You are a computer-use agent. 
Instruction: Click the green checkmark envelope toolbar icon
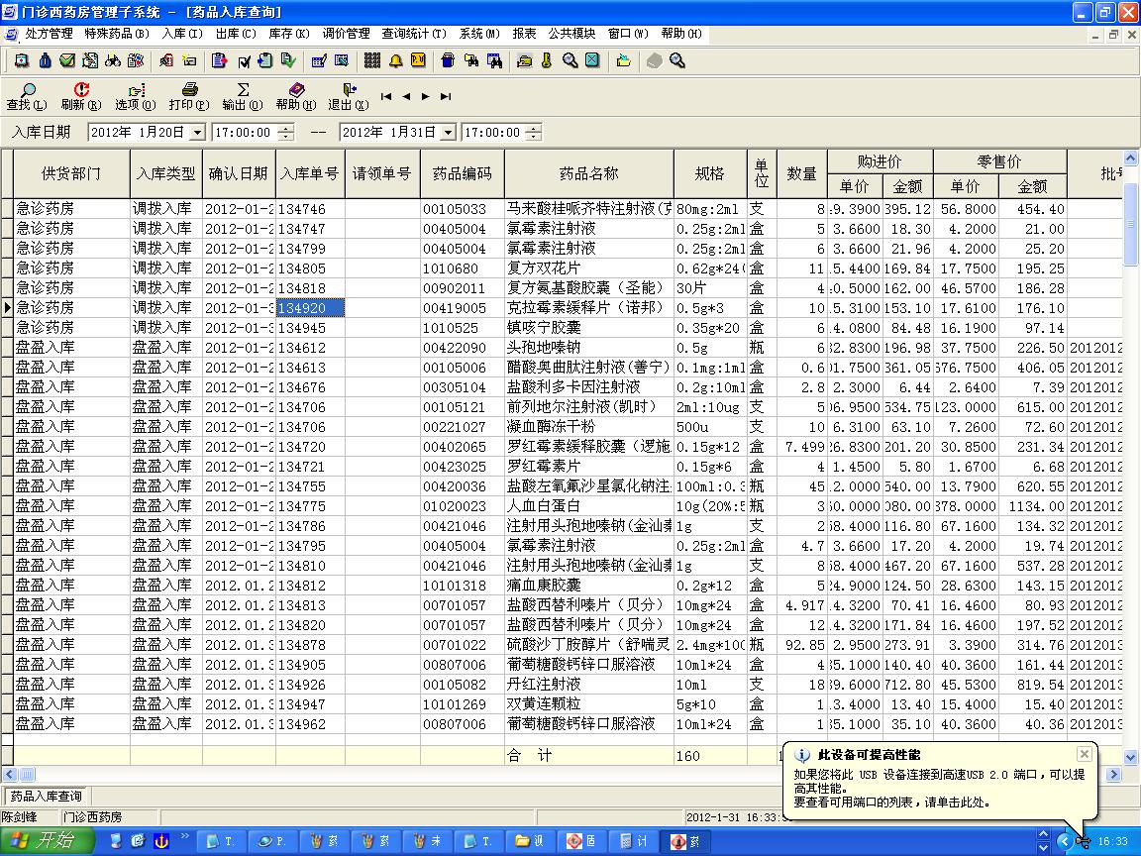tap(67, 60)
